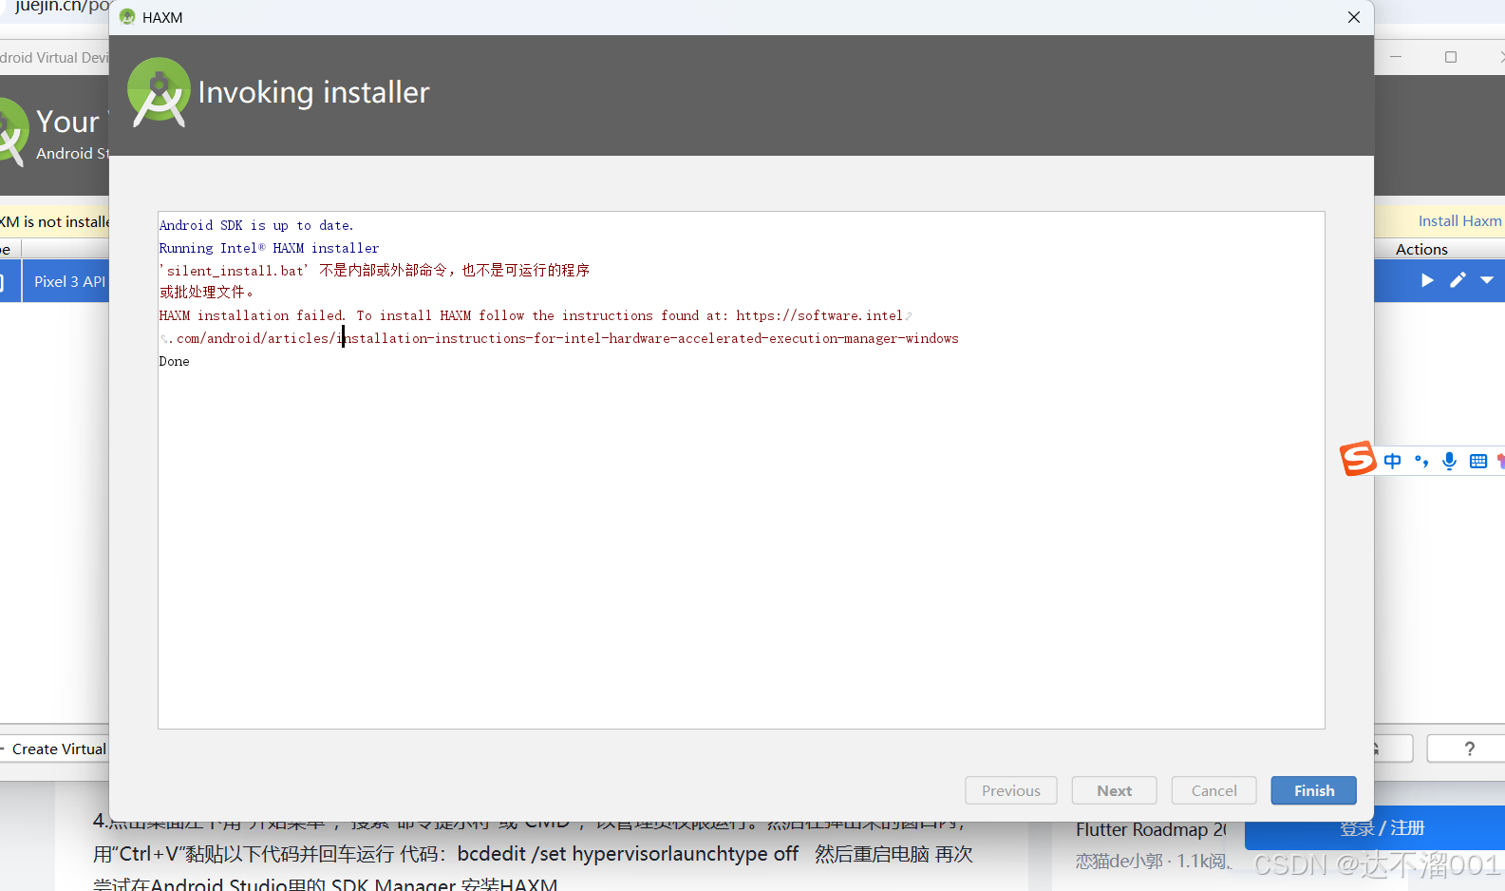Click the installer URL continuation line in the log

[559, 338]
